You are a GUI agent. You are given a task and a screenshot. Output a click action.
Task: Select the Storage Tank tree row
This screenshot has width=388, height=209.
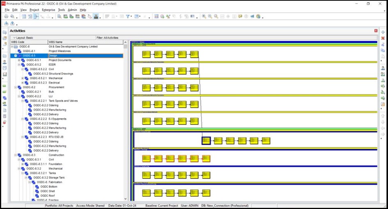(x=67, y=177)
